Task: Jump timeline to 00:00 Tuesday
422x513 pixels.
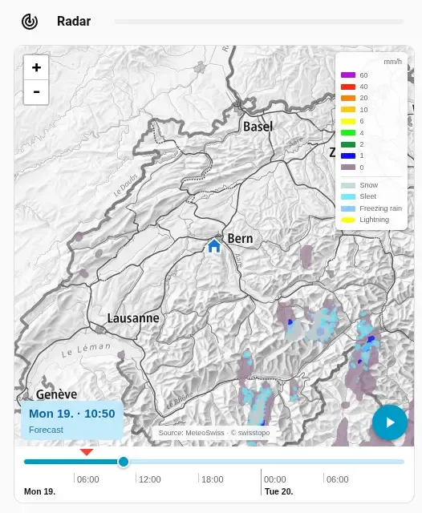Action: click(274, 479)
